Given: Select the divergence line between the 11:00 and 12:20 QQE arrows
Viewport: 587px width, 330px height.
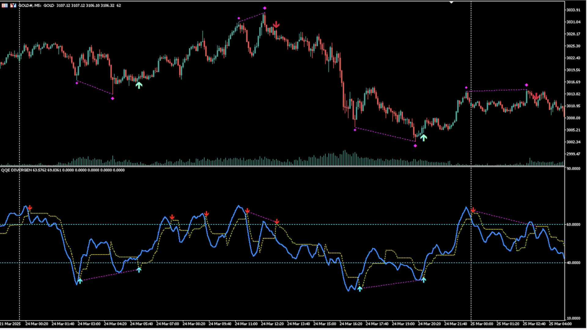Looking at the screenshot, I should [262, 217].
